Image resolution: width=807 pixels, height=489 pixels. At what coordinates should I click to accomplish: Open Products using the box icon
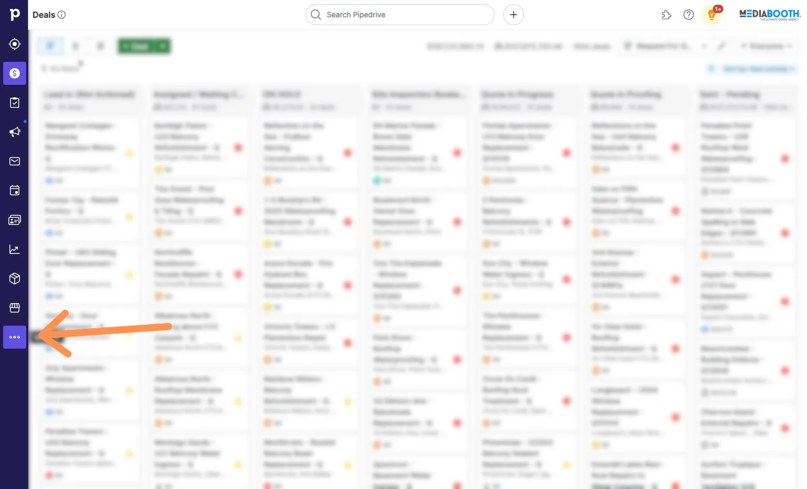tap(14, 279)
